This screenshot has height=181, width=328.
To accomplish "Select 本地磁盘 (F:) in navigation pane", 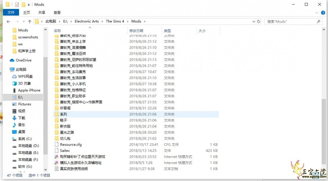I will tap(28, 160).
